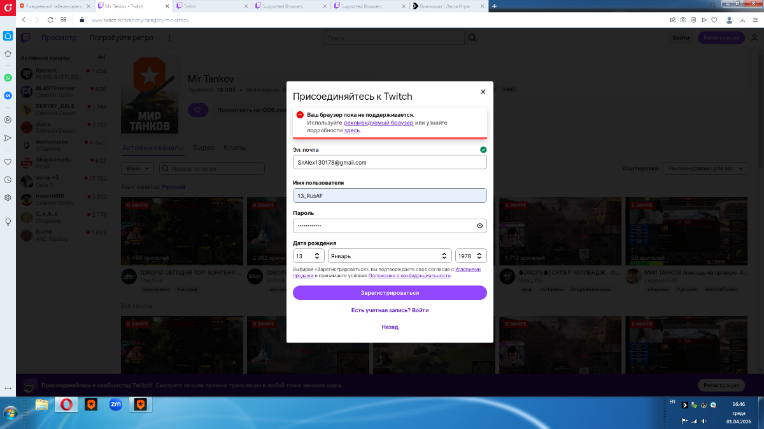The image size is (764, 429).
Task: Toggle password visibility eye icon
Action: [480, 226]
